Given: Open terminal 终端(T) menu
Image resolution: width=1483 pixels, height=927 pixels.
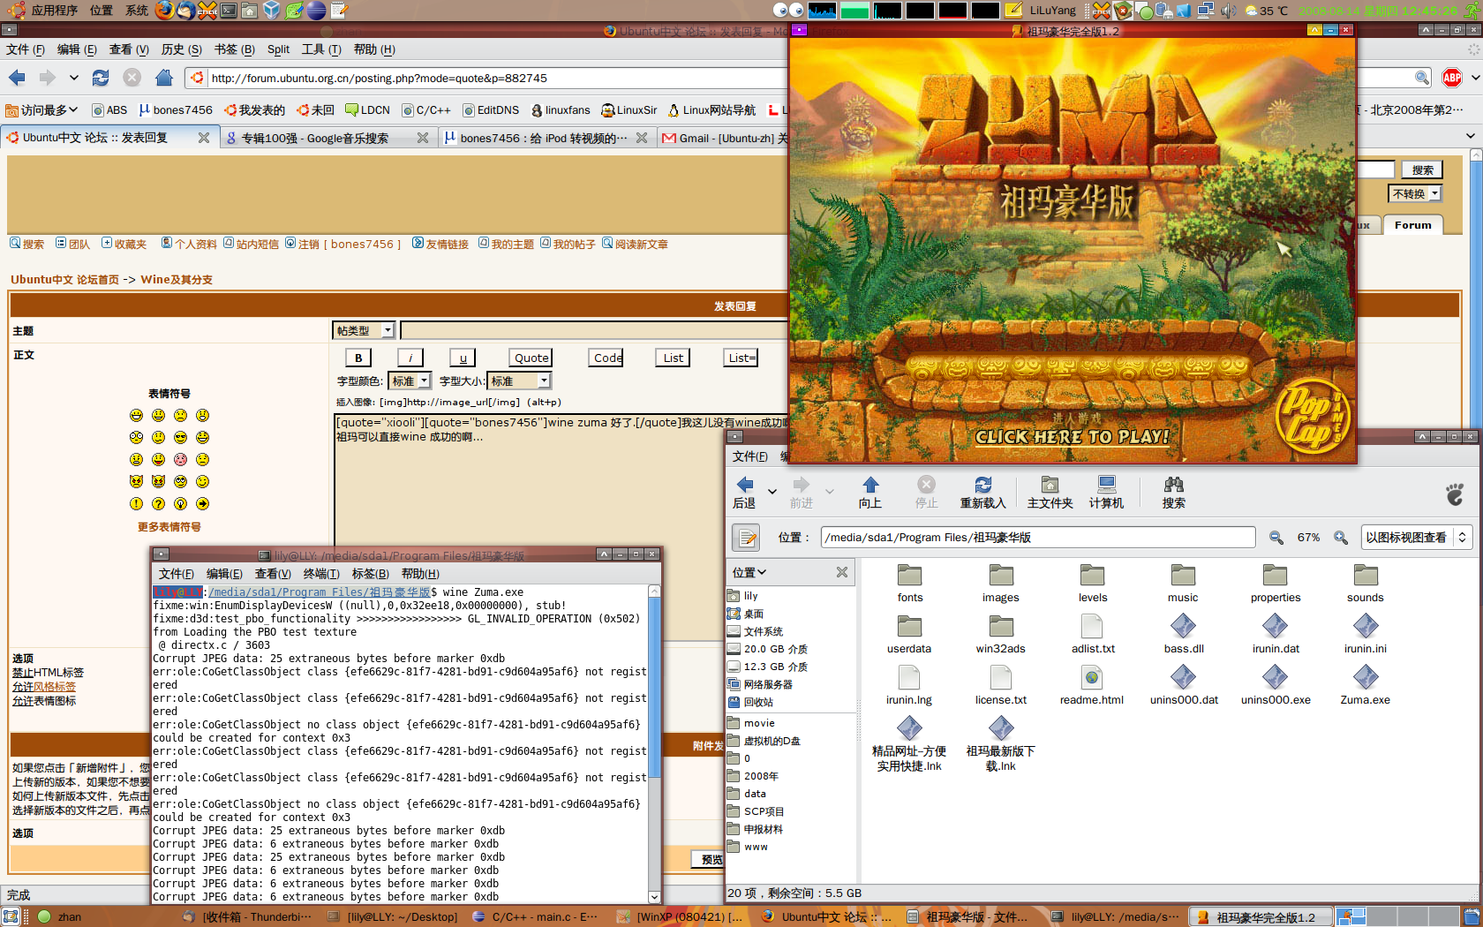Looking at the screenshot, I should (x=321, y=574).
